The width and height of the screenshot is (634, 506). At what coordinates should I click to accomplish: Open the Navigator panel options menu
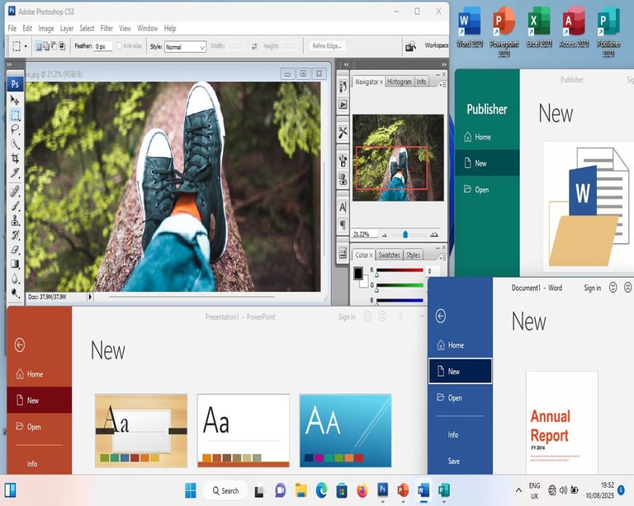(442, 84)
